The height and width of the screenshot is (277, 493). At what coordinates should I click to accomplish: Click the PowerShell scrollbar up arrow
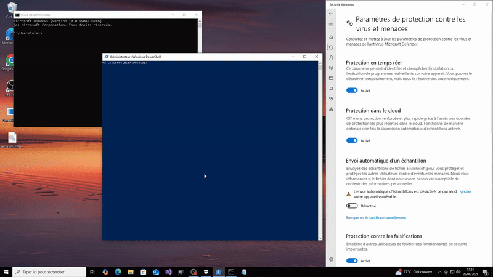click(x=320, y=63)
